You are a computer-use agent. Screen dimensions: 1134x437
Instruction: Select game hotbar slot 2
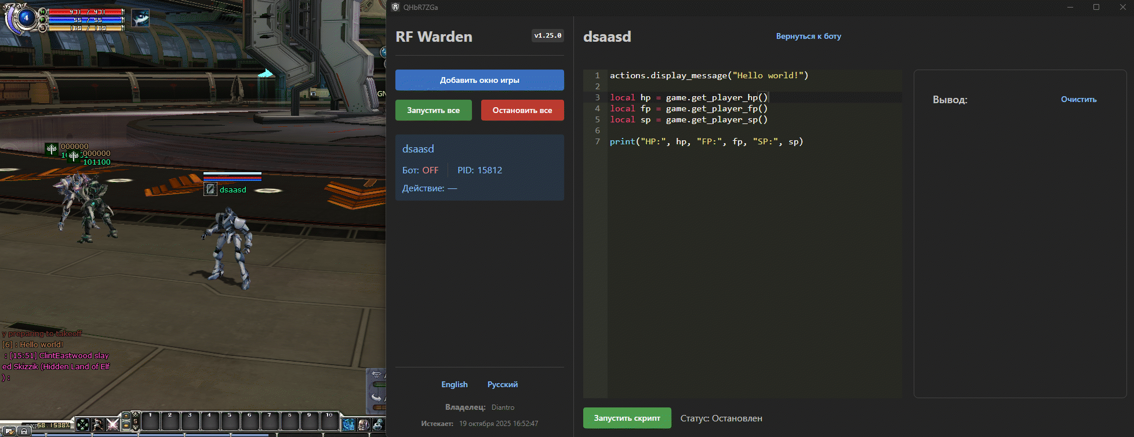[x=170, y=421]
